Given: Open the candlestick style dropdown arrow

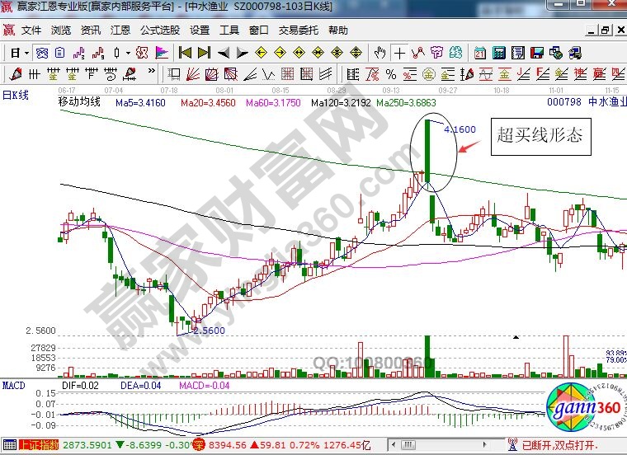Looking at the screenshot, I should tap(127, 53).
